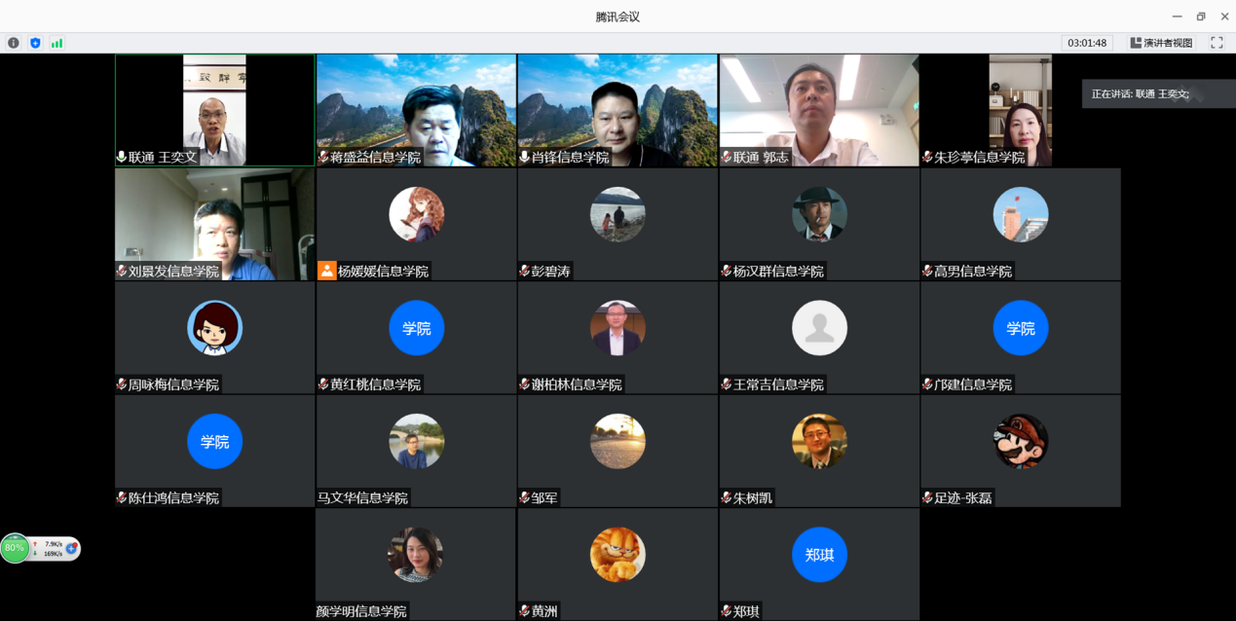Click the orange host icon beside 杨媛媛信息学院

pos(326,271)
